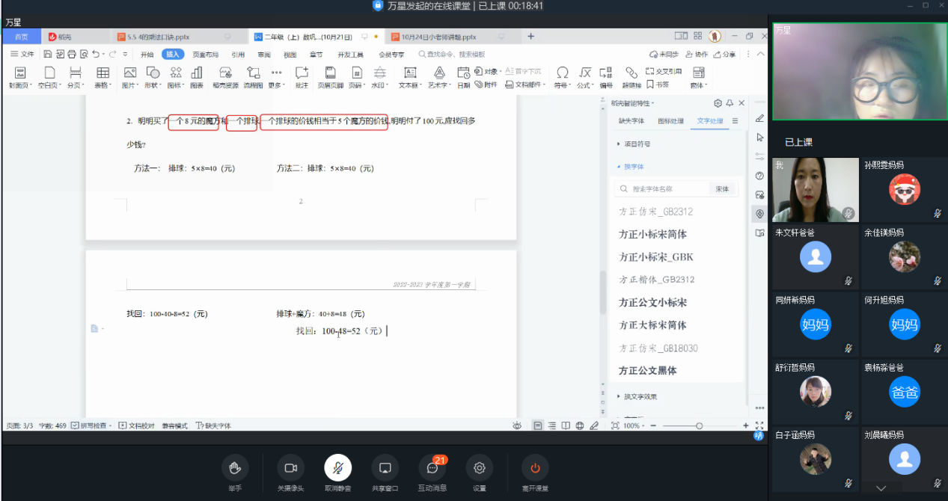
Task: Click the zoom in plus button
Action: pyautogui.click(x=746, y=425)
